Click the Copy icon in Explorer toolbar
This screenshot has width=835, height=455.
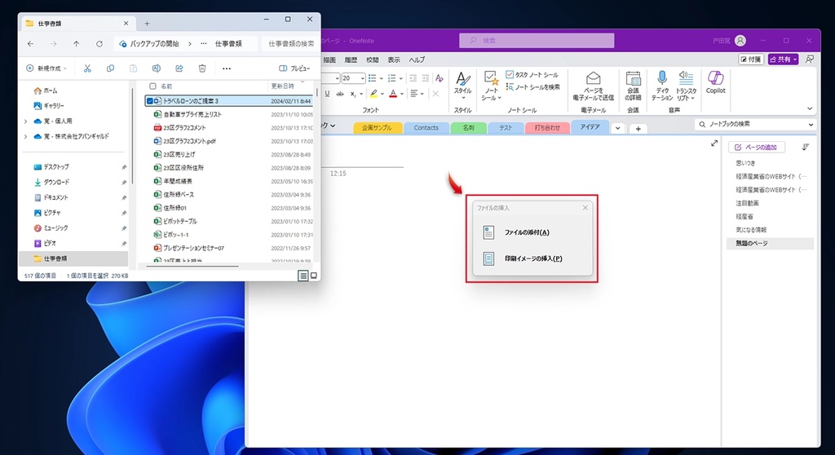110,68
